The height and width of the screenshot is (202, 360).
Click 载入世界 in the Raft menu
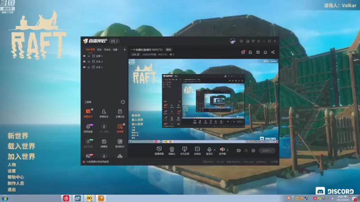pyautogui.click(x=21, y=146)
